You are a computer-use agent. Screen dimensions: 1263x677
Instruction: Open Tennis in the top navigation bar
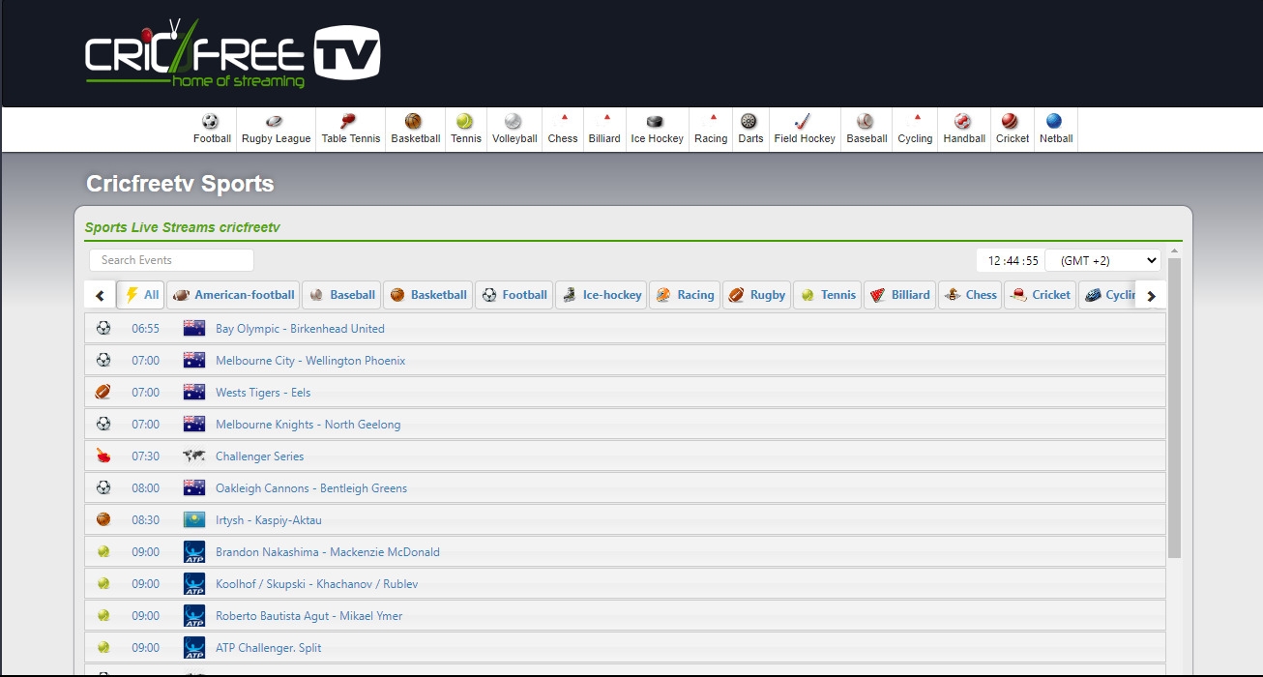(465, 130)
